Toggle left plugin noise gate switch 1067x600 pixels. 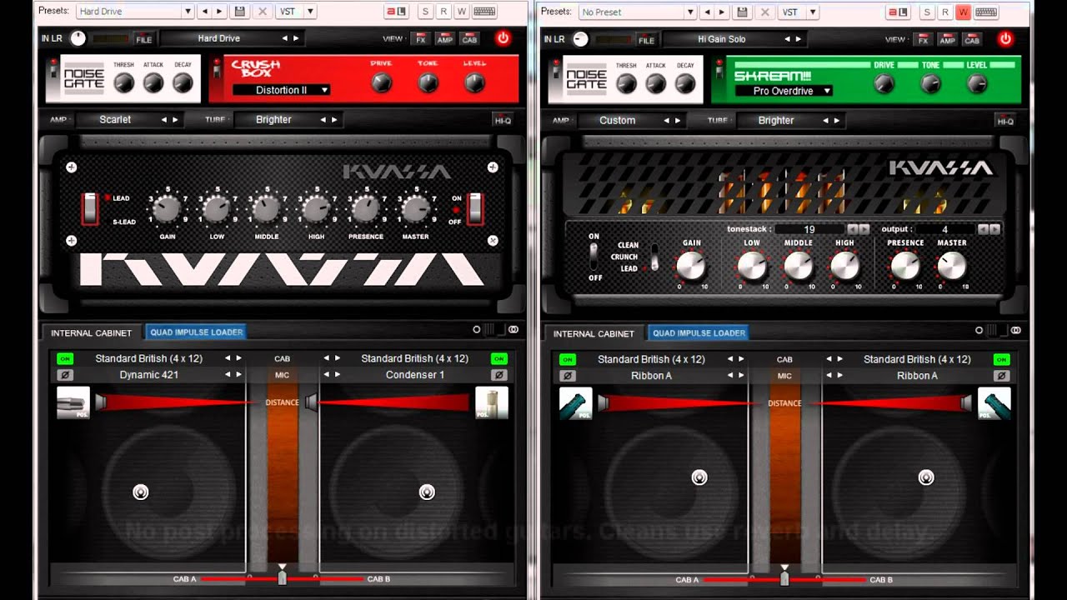54,72
